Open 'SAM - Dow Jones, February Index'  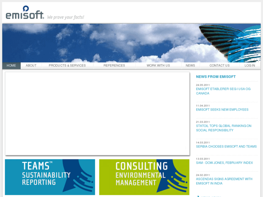click(224, 163)
